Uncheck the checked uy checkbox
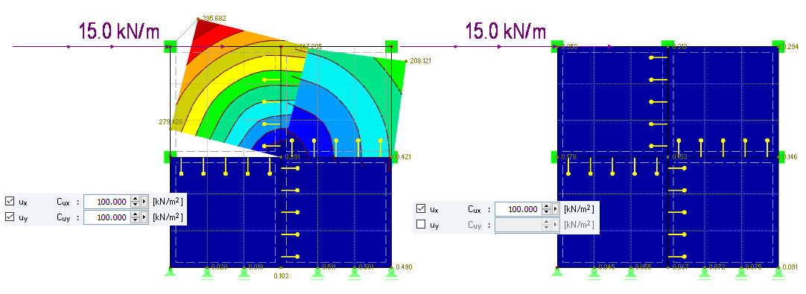The image size is (806, 294). 9,217
